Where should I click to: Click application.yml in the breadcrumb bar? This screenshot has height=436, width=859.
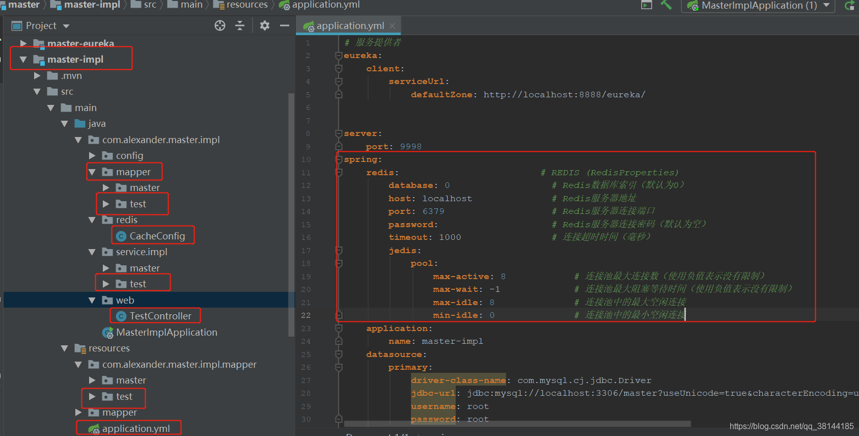[326, 5]
